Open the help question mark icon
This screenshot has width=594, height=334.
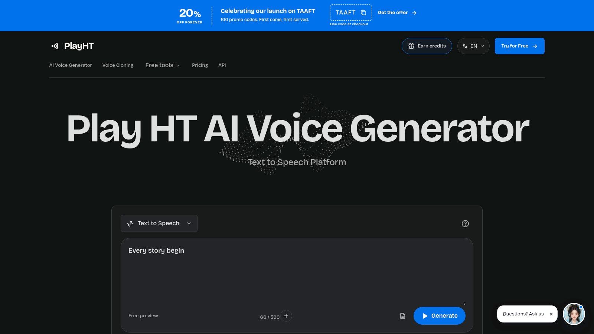coord(465,223)
